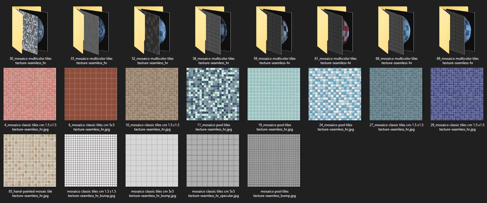Image resolution: width=487 pixels, height=203 pixels.
Task: Click file name "mosaico classic tiles cm 5x5 texture-seamless_hr_bump.jpg"
Action: click(153, 194)
